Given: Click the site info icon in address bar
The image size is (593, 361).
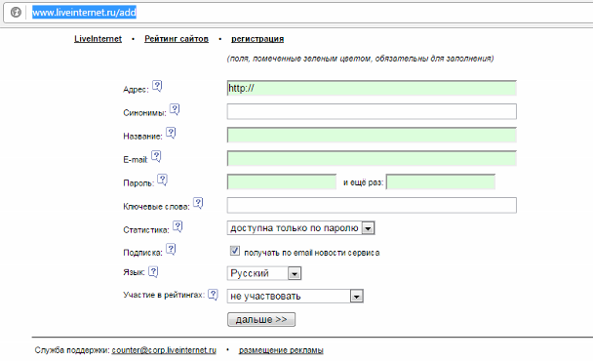Looking at the screenshot, I should coord(16,12).
